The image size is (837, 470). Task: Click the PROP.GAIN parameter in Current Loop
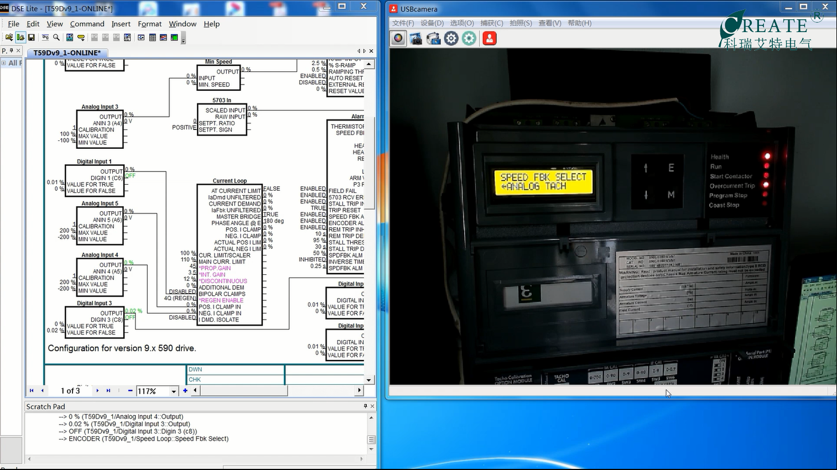[216, 268]
